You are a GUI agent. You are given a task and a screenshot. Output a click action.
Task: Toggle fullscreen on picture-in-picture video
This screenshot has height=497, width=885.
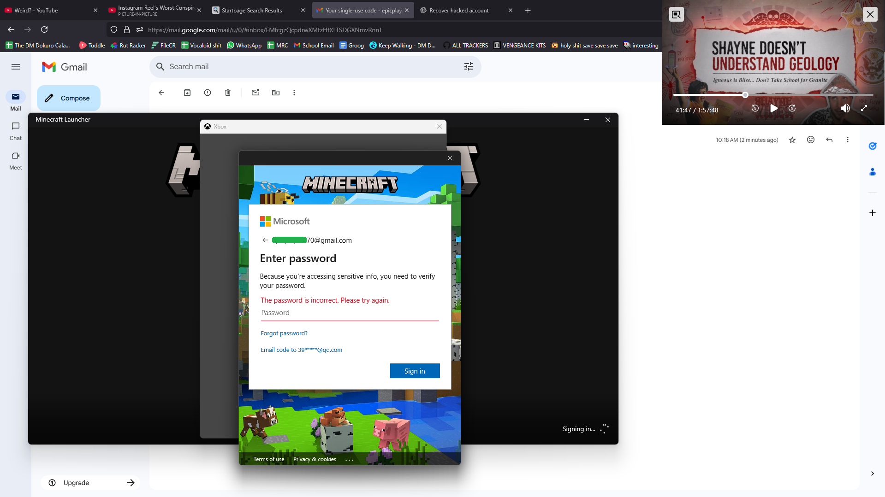tap(864, 108)
